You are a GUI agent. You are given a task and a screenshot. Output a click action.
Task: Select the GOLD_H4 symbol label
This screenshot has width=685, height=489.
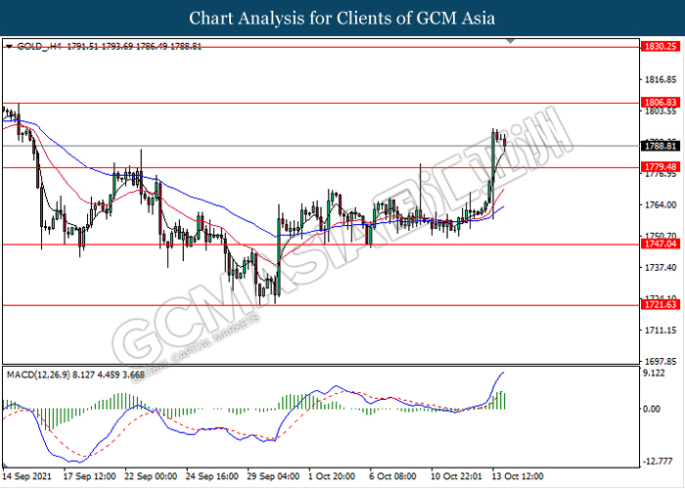pos(39,46)
